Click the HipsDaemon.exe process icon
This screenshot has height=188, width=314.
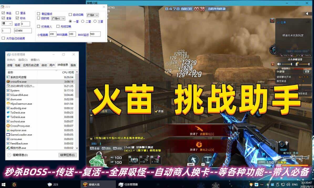point(9,104)
